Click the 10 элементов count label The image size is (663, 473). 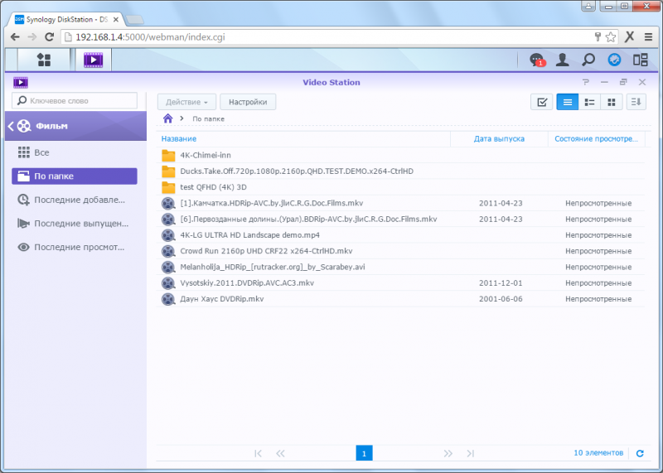click(x=598, y=453)
